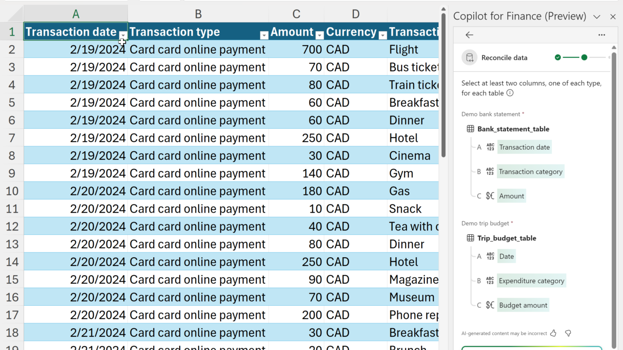Expand the Copilot pane options chevron
Viewport: 623px width, 350px height.
(x=597, y=17)
